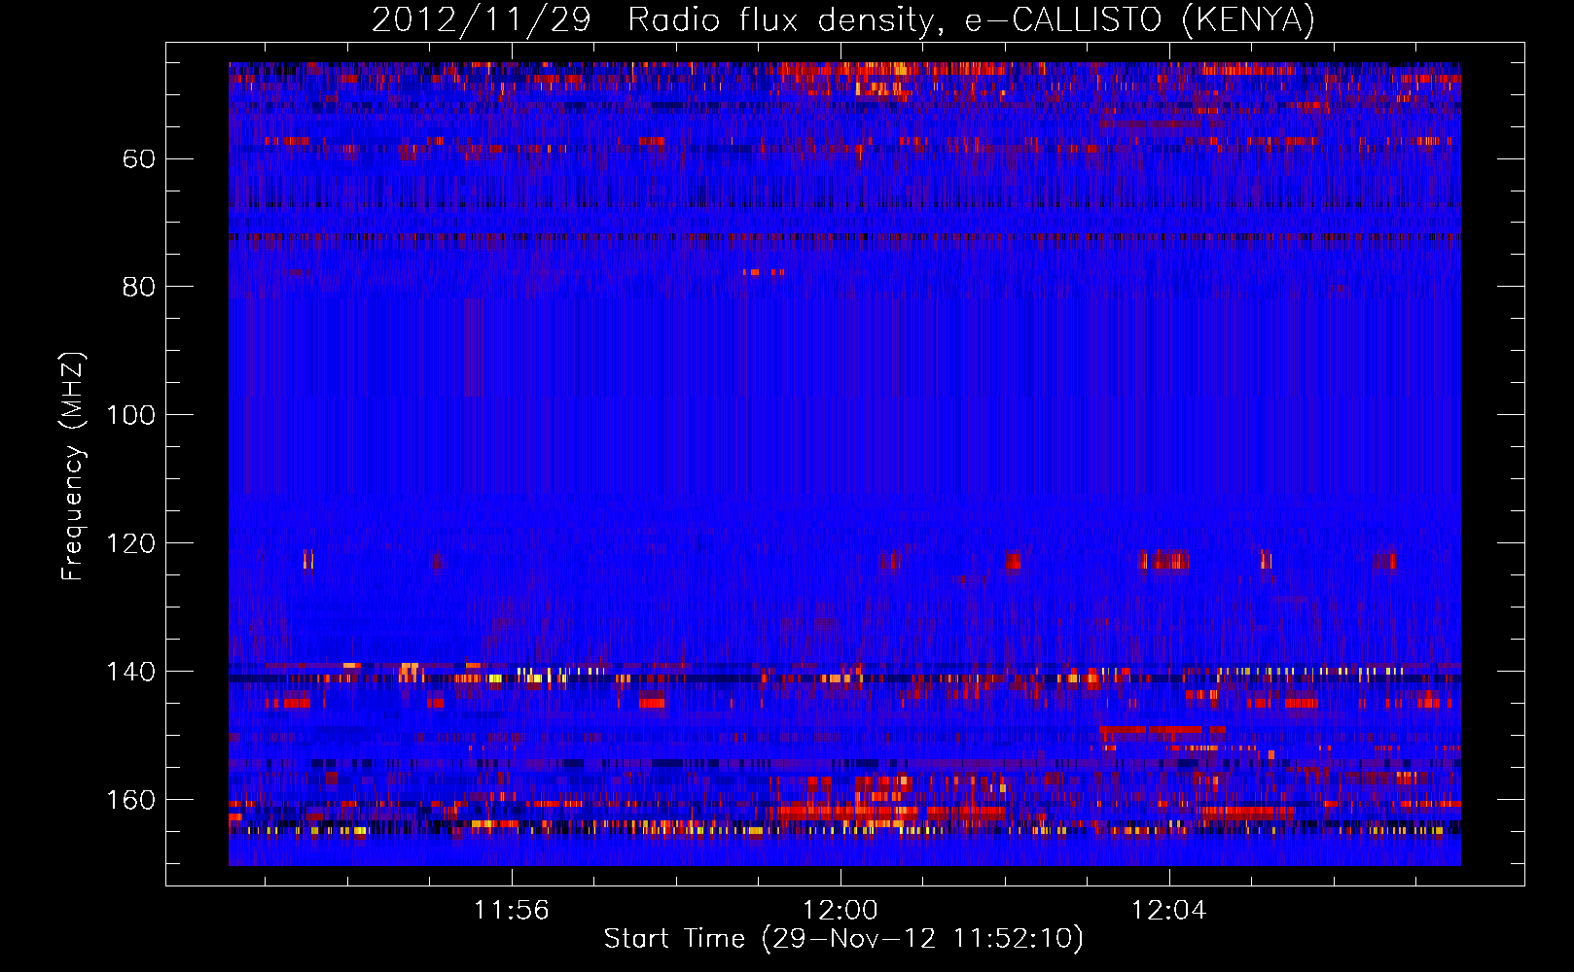1574x972 pixels.
Task: Click the '160' frequency tick label
Action: (130, 800)
